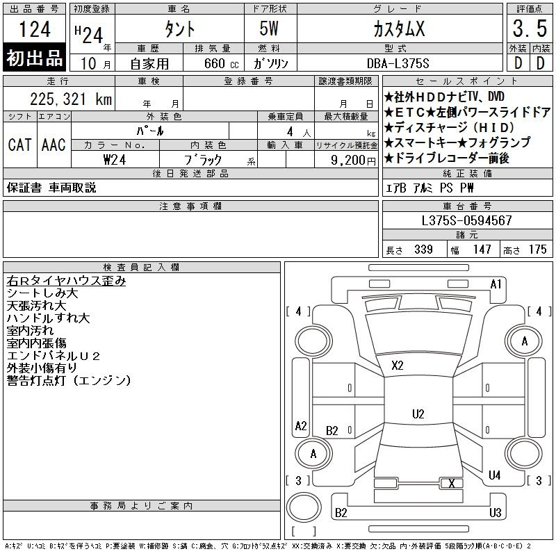The height and width of the screenshot is (556, 556).
Task: Select the model code DBA-L375S
Action: [399, 63]
